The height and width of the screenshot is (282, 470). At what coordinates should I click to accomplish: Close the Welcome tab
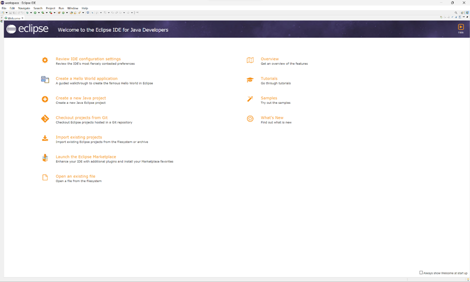click(x=22, y=18)
